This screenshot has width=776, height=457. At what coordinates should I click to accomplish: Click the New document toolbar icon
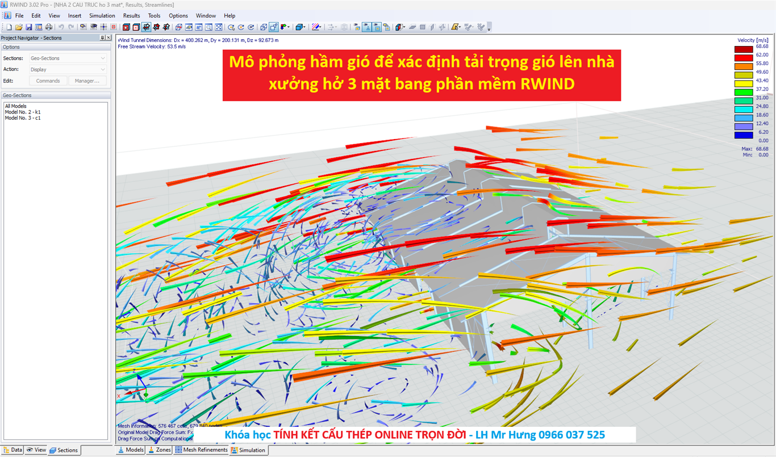tap(9, 27)
